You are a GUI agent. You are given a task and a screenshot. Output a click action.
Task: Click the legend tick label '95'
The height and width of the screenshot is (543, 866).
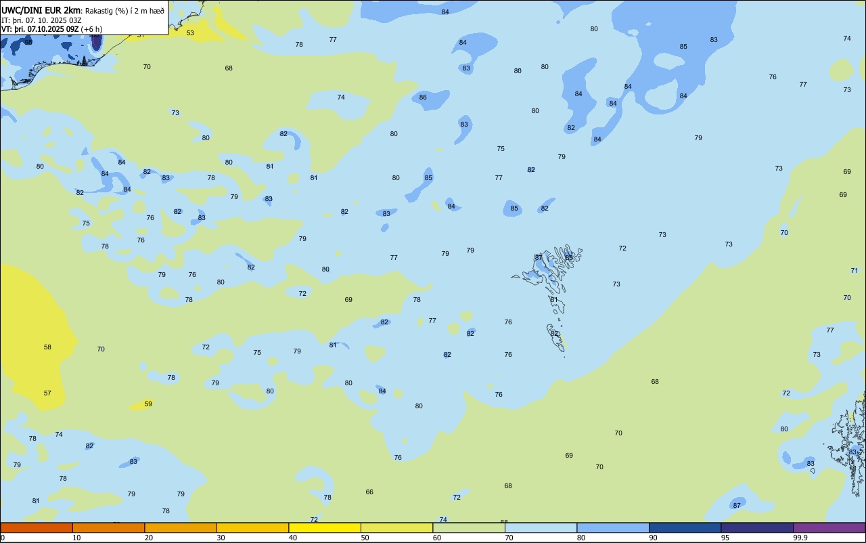pyautogui.click(x=725, y=538)
